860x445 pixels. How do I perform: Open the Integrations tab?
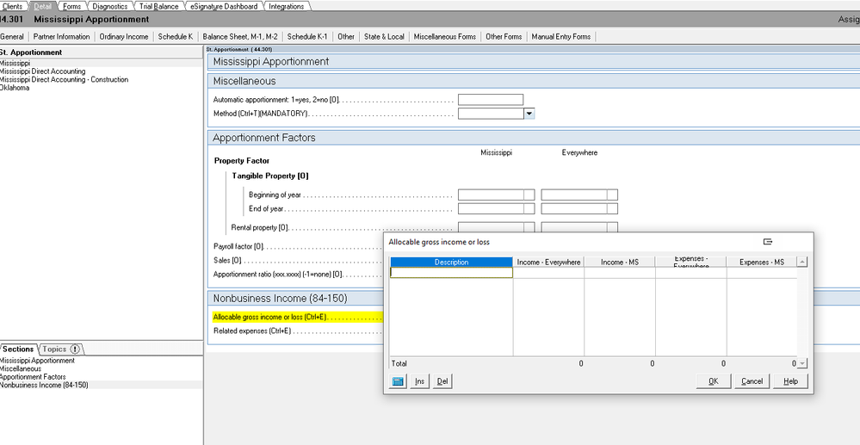pos(287,7)
